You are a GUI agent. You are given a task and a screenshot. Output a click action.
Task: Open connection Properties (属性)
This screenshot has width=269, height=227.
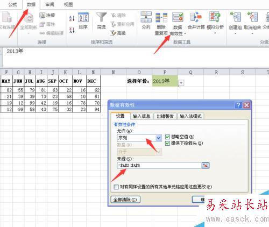tap(47, 24)
